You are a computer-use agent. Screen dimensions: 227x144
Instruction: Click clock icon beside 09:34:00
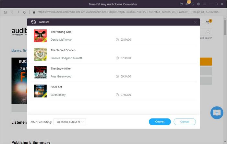(x=117, y=77)
